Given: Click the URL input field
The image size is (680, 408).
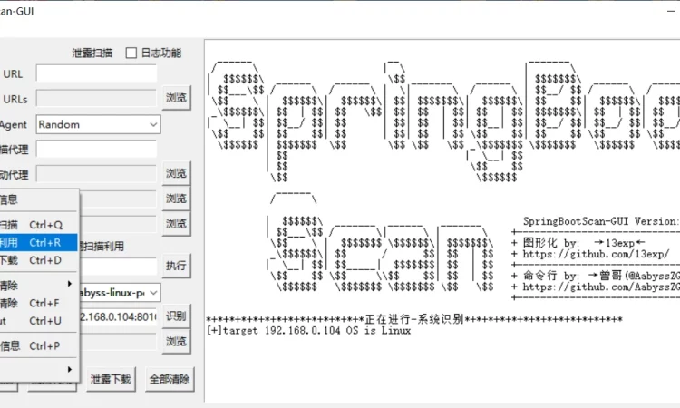Looking at the screenshot, I should [x=96, y=73].
